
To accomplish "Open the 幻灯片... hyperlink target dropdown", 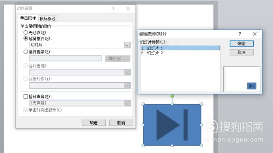I will tap(127, 45).
